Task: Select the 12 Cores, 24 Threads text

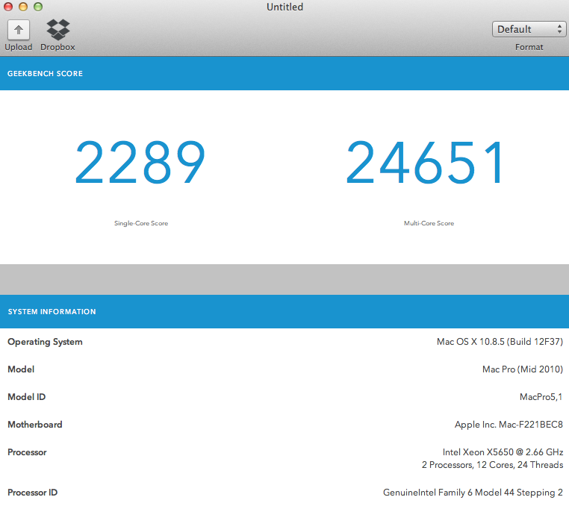Action: click(x=520, y=465)
